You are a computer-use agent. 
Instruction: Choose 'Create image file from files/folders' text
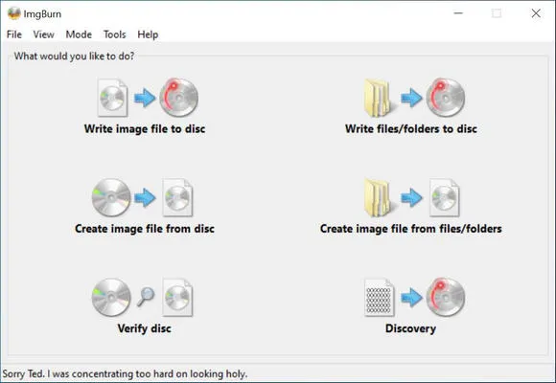[x=411, y=229]
